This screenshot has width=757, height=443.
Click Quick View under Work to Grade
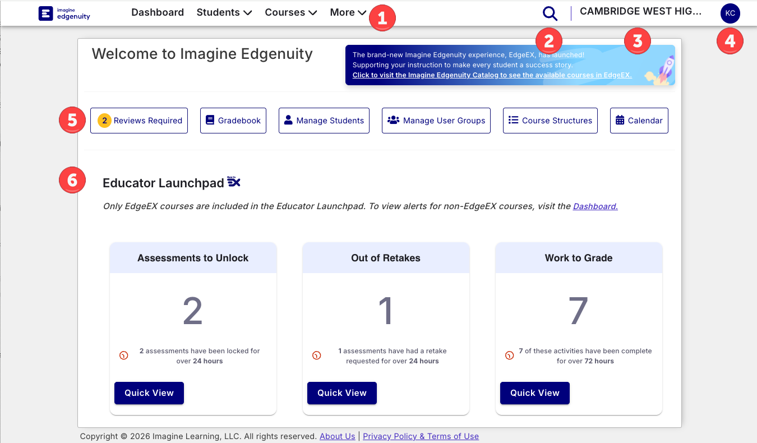coord(535,393)
